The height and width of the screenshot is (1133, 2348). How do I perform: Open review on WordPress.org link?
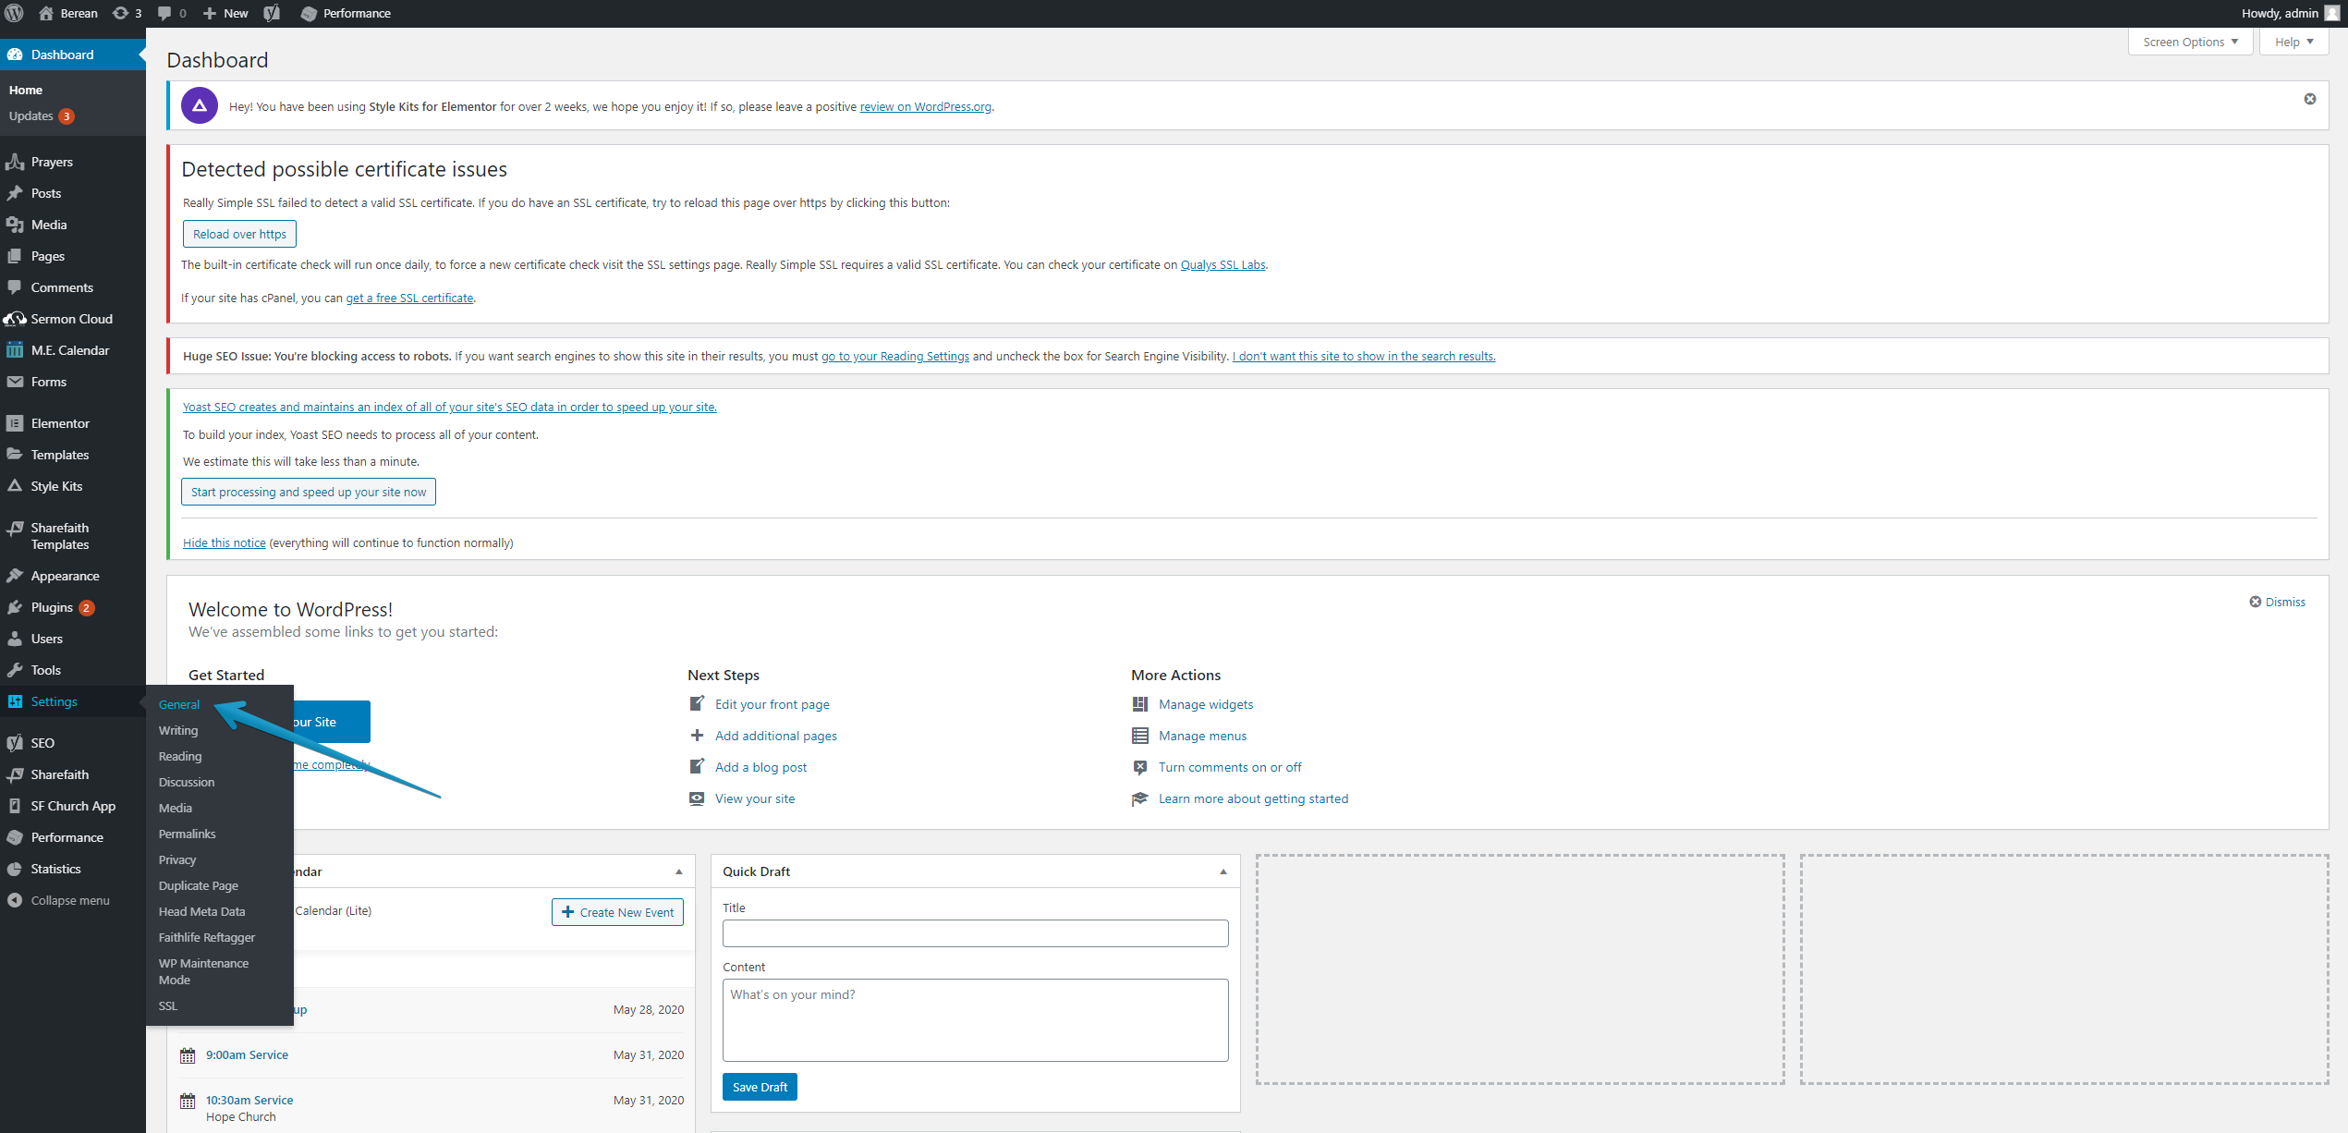(926, 106)
